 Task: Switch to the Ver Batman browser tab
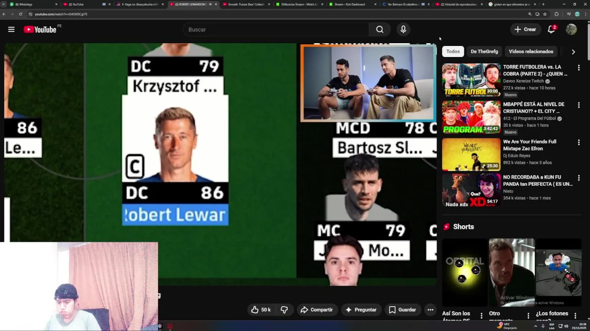(x=402, y=4)
